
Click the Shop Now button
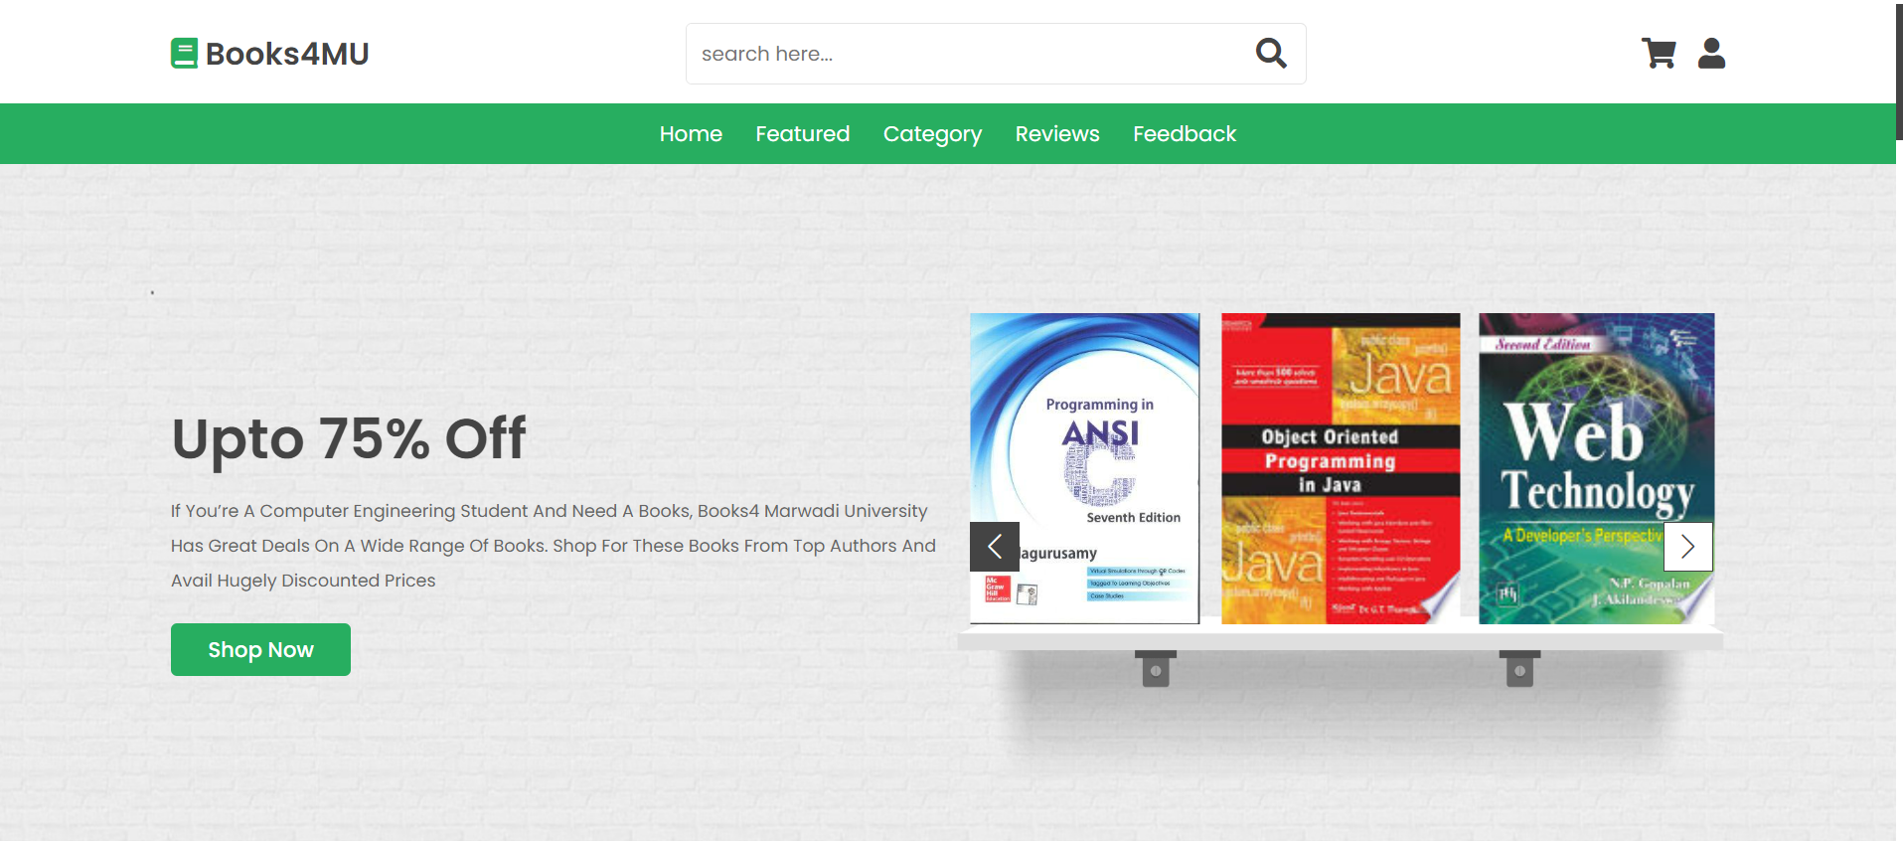coord(260,649)
